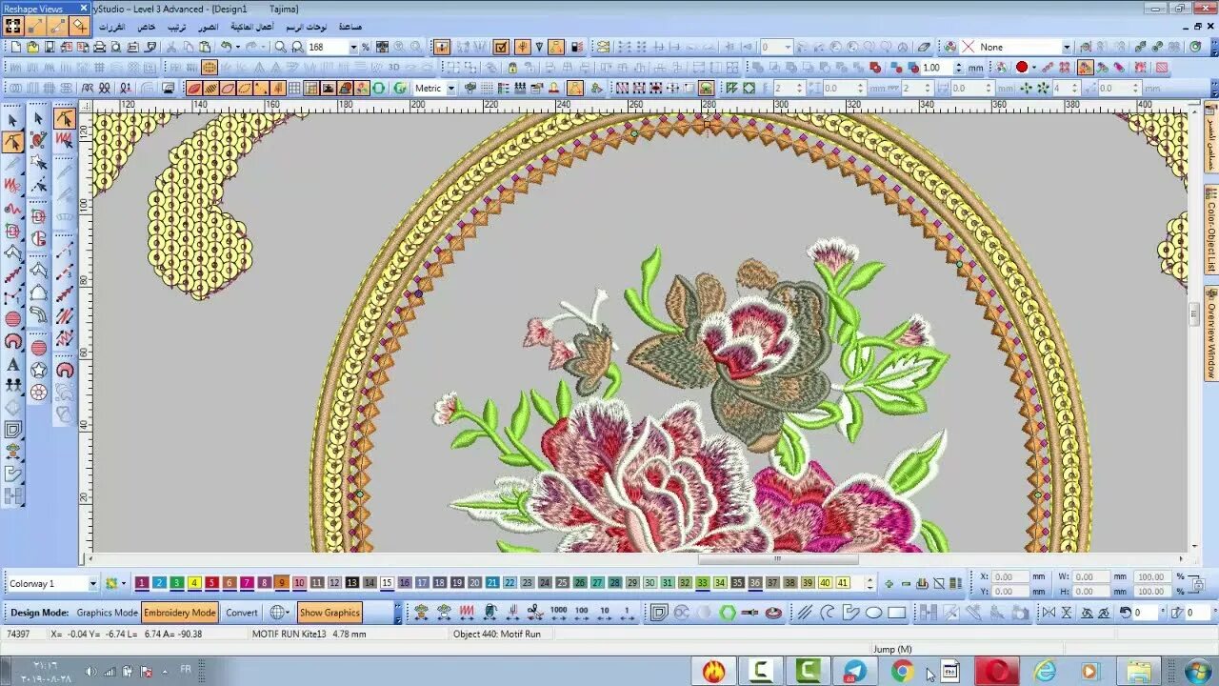
Task: Open the Telegram taskbar icon
Action: pyautogui.click(x=854, y=672)
